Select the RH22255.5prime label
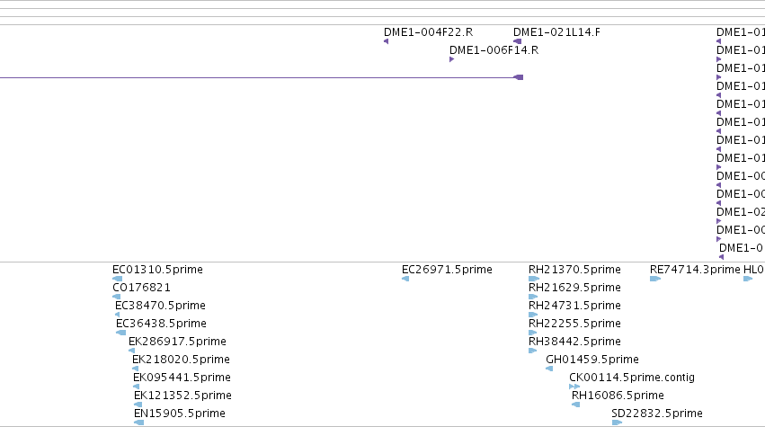Viewport: 765px width, 427px height. 574,324
